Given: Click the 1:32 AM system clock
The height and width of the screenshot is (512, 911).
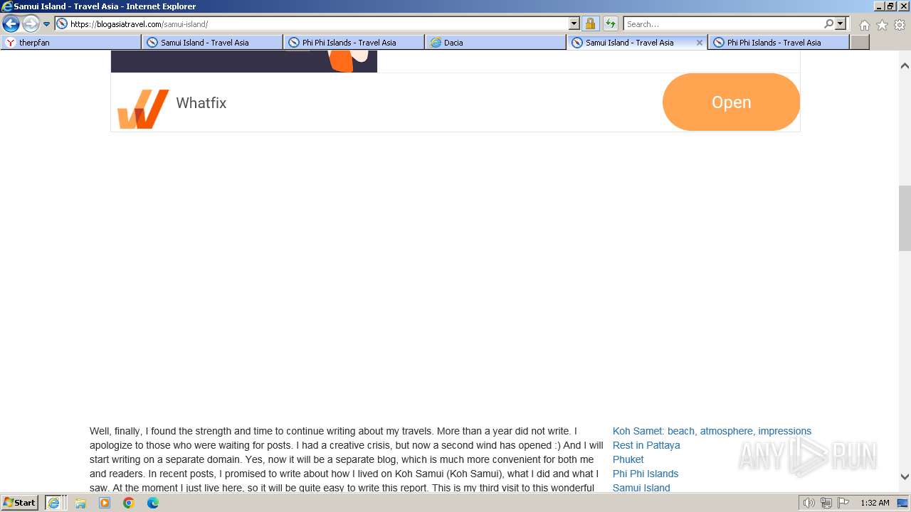Looking at the screenshot, I should (875, 503).
